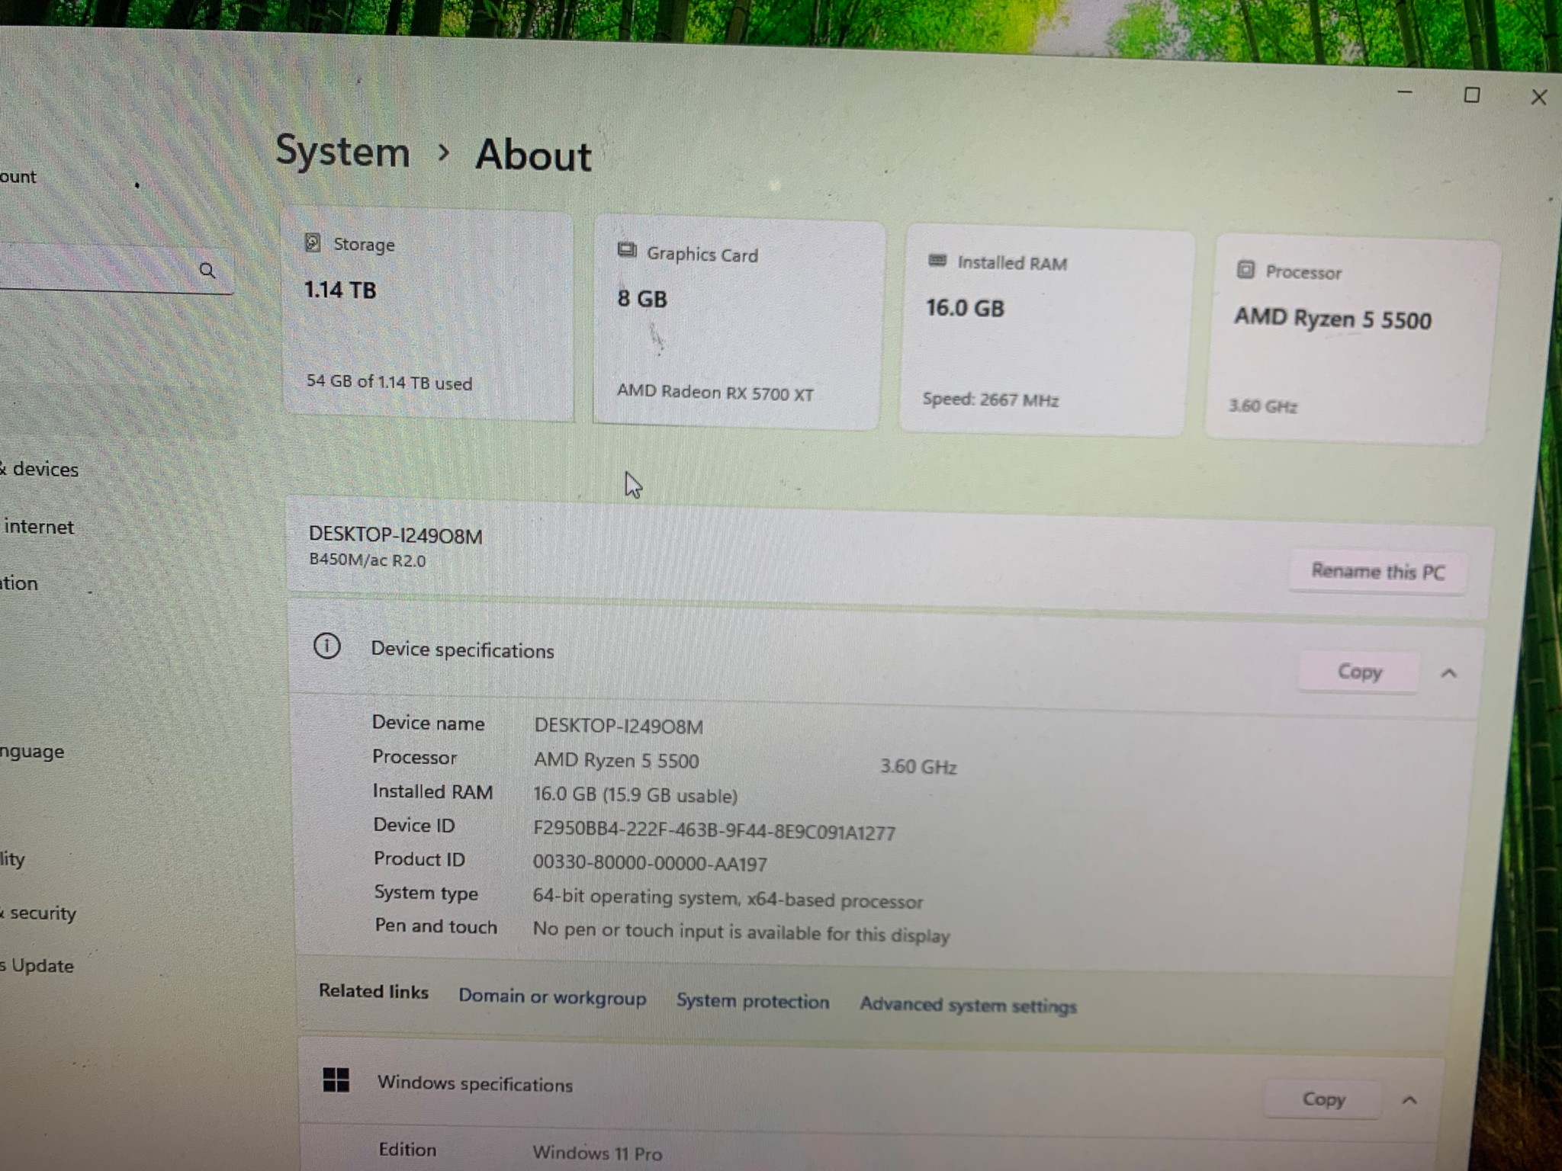Go back to System via breadcrumb
Screen dimensions: 1562x1171
click(x=342, y=151)
